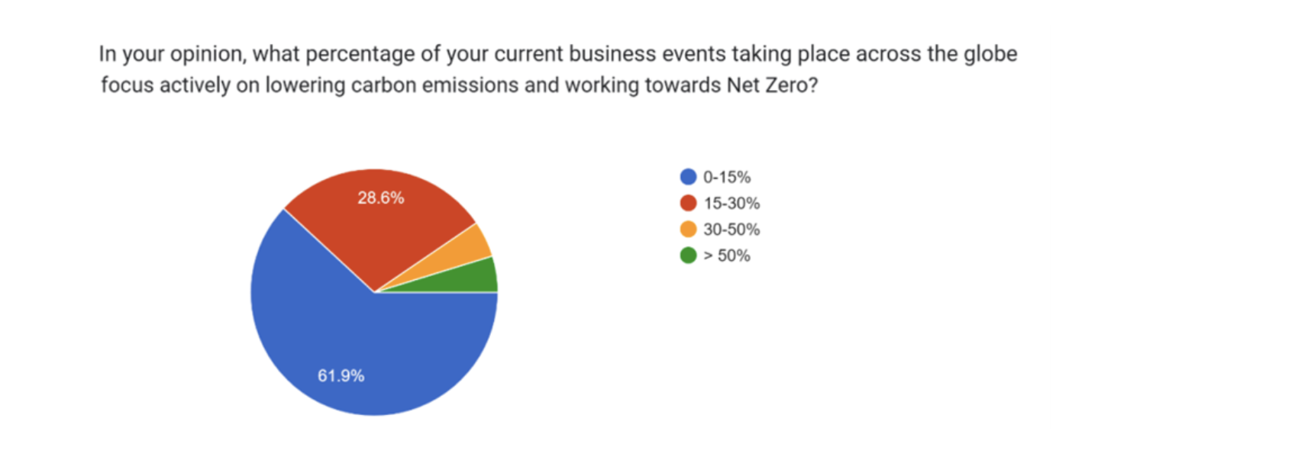This screenshot has width=1295, height=450.
Task: Click the first line of the survey question
Action: click(x=557, y=54)
